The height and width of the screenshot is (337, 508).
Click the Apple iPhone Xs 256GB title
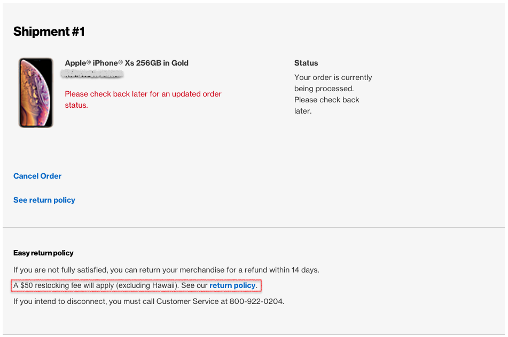127,63
